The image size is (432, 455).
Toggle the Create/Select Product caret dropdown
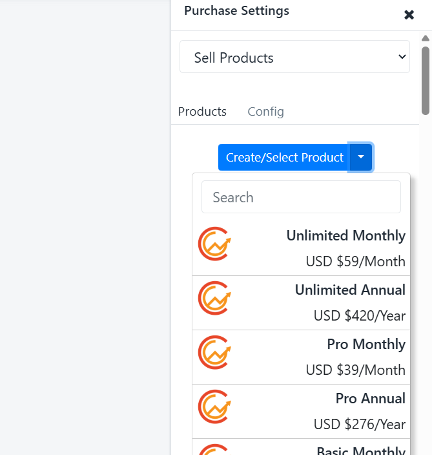361,157
